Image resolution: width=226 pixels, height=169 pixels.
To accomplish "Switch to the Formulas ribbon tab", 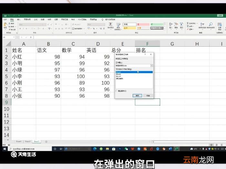I will [x=36, y=19].
